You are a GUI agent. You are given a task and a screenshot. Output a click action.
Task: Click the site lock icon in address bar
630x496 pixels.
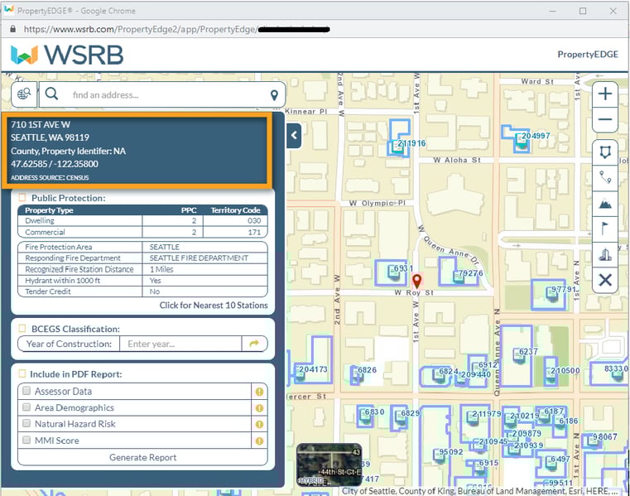[x=13, y=29]
